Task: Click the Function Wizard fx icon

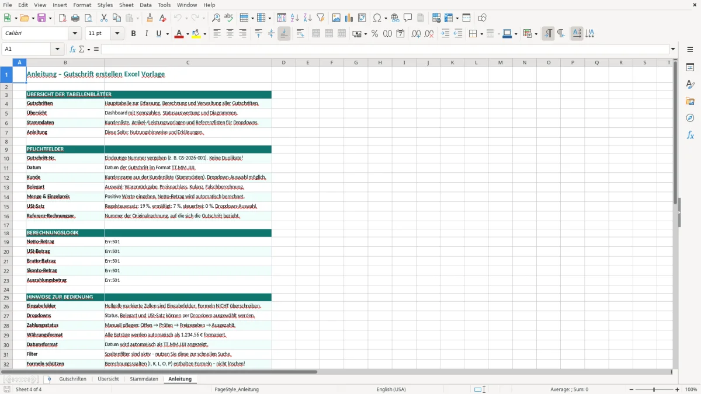Action: tap(72, 49)
